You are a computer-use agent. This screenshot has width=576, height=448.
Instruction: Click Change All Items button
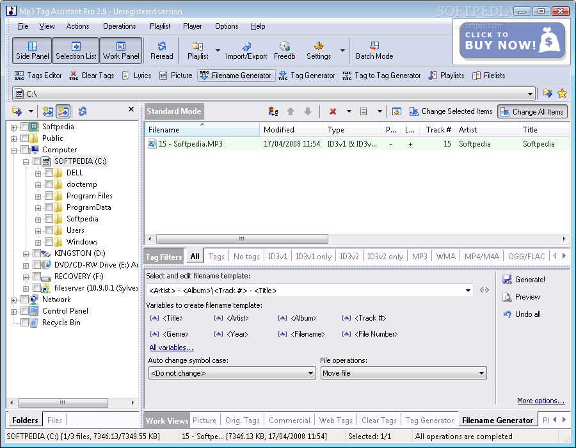coord(532,111)
